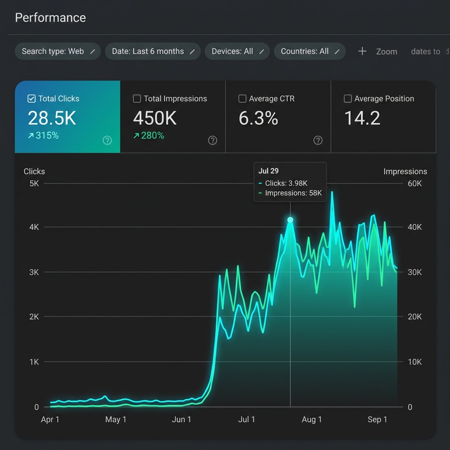Select the 28.5K total clicks value
Screen dimensions: 450x450
(52, 118)
